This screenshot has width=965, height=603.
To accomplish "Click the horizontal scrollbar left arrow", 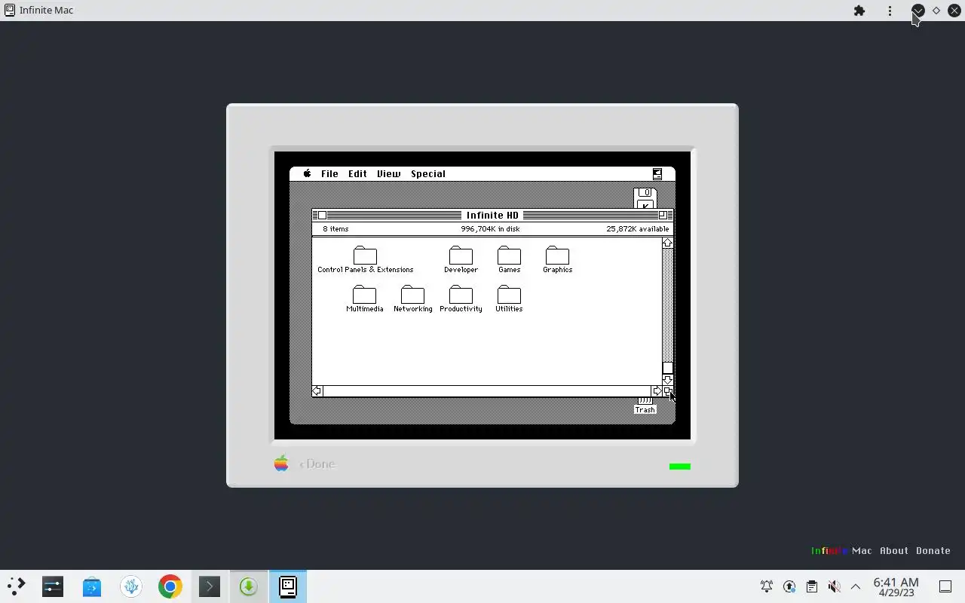I will coord(317,390).
